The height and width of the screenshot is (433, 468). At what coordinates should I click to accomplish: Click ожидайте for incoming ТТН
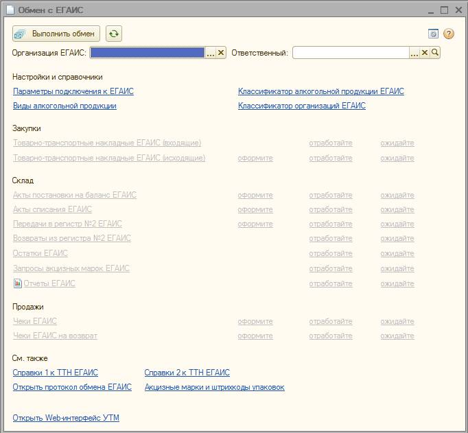point(397,143)
